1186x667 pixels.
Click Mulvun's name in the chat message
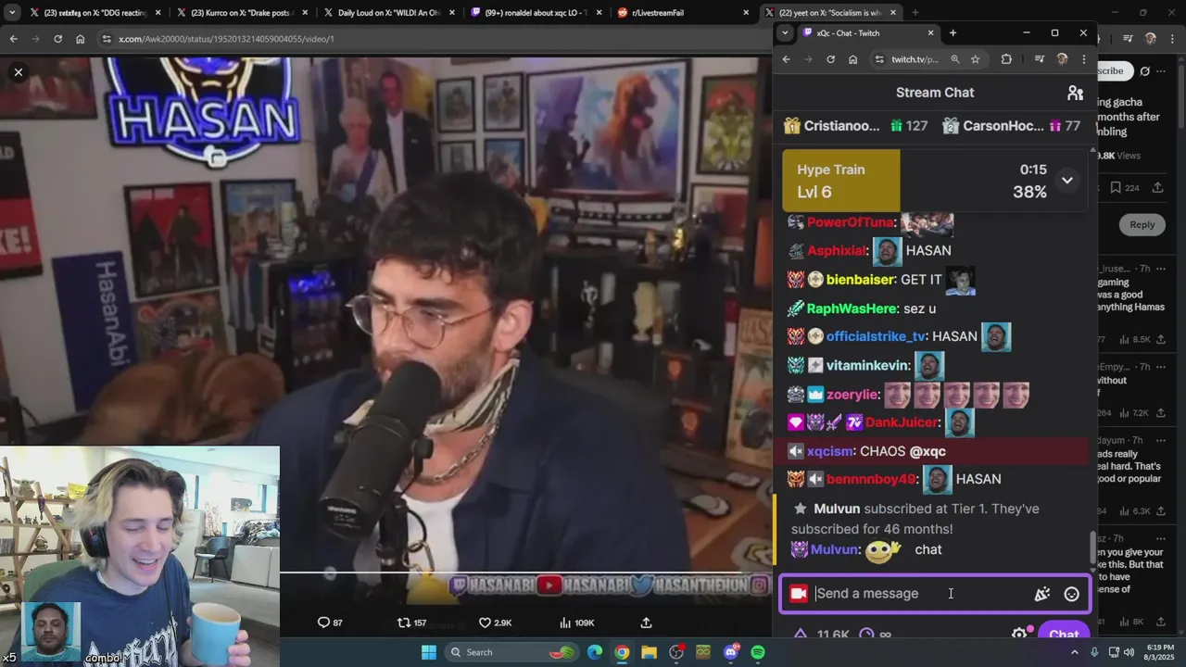(835, 549)
